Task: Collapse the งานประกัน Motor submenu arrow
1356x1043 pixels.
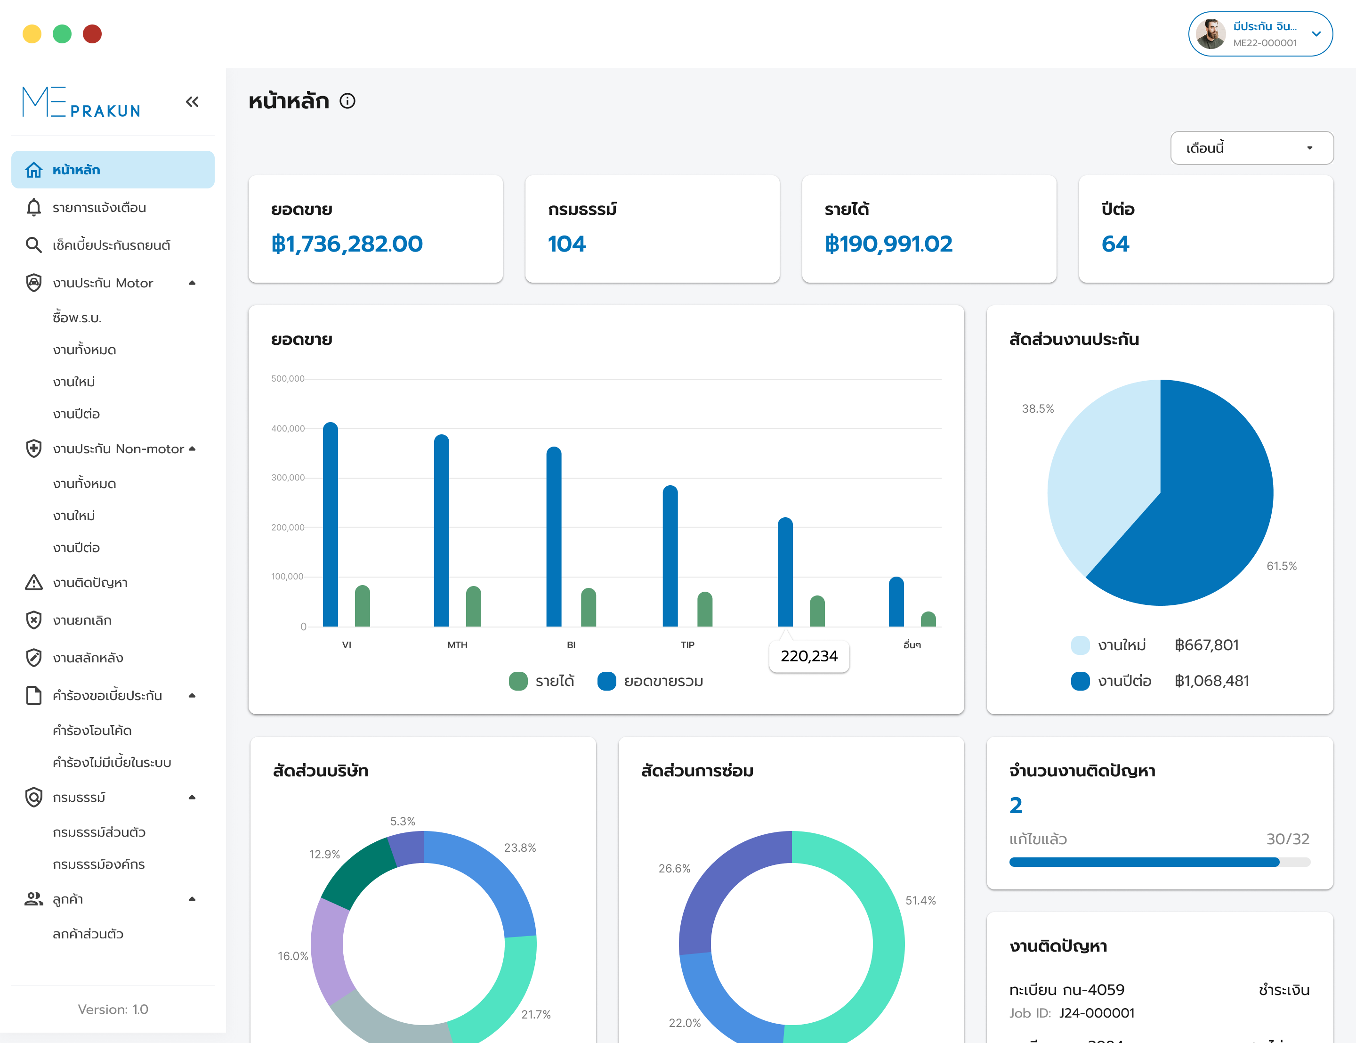Action: [192, 283]
